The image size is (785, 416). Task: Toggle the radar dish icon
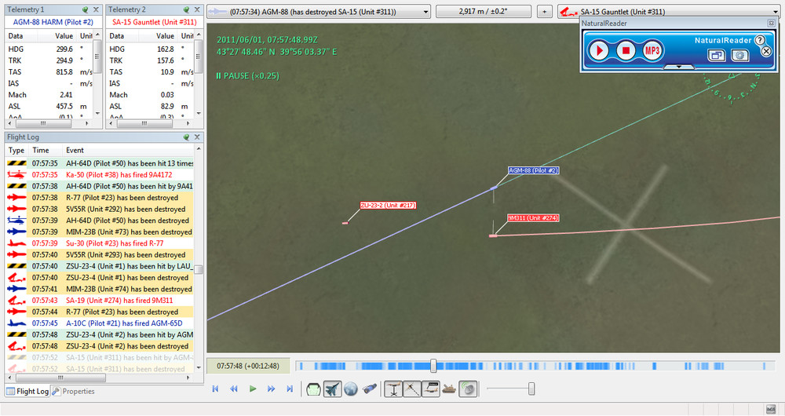point(468,389)
